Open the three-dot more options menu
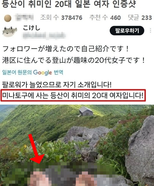This screenshot has height=186, width=154. coord(150,30)
